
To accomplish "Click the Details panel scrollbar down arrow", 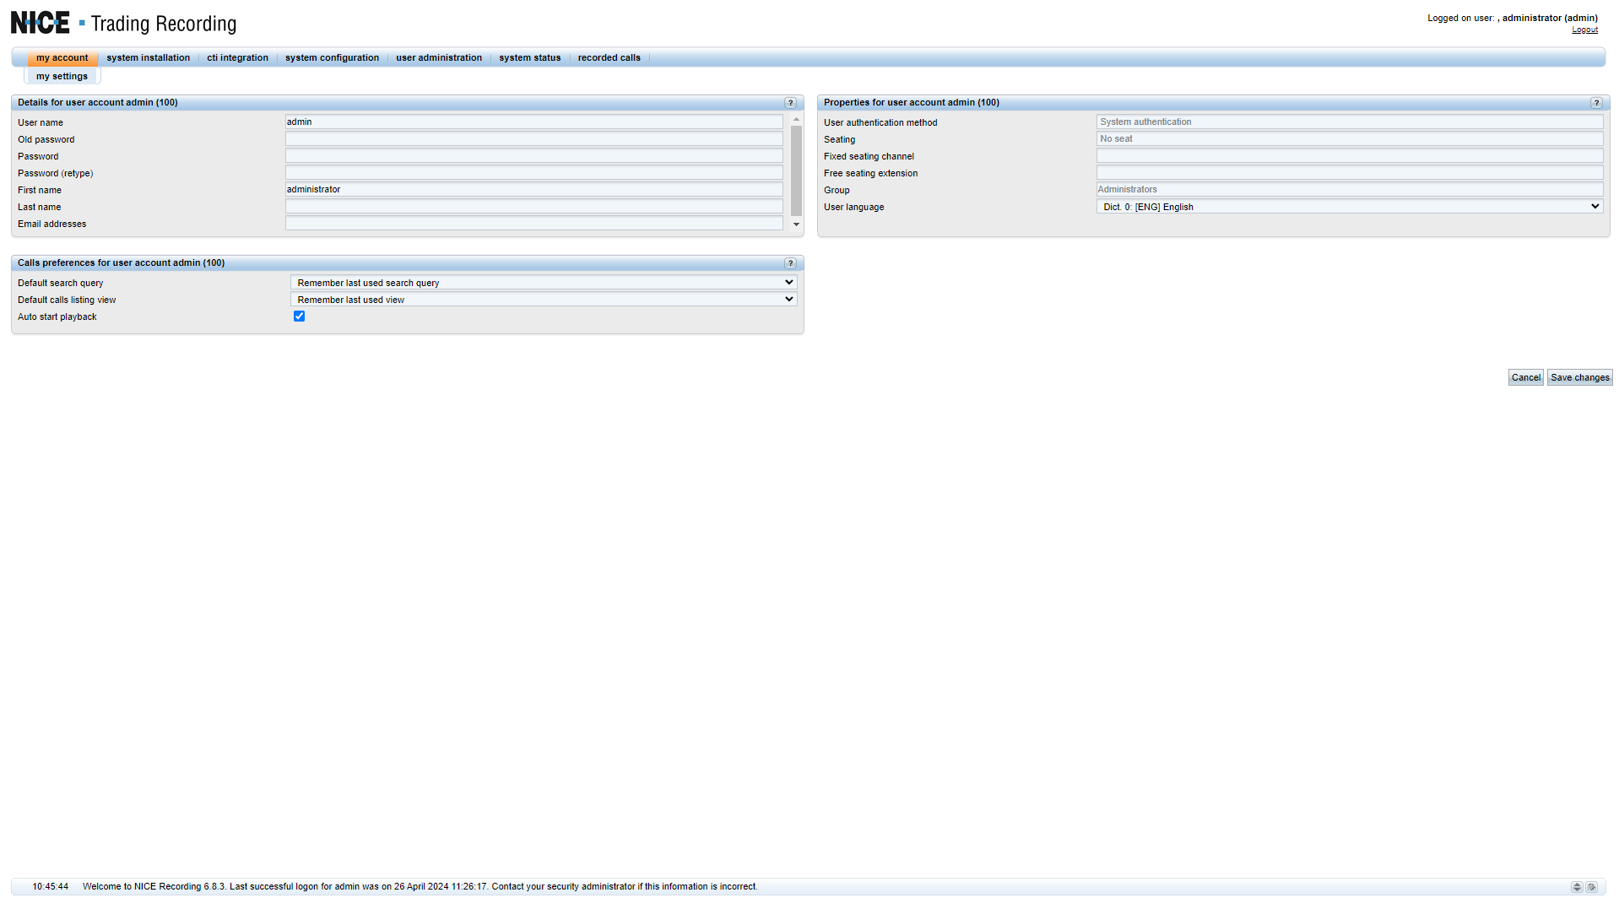I will tap(796, 225).
